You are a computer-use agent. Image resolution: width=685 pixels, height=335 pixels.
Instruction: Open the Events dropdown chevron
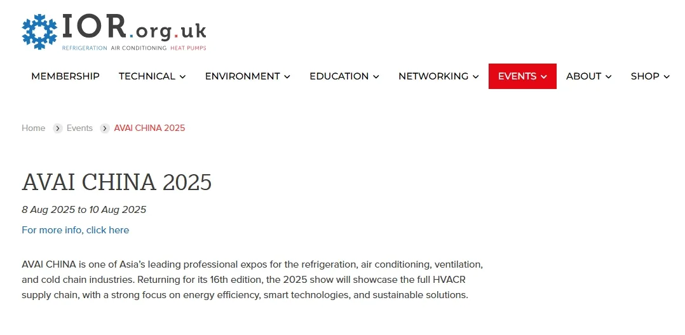point(544,77)
